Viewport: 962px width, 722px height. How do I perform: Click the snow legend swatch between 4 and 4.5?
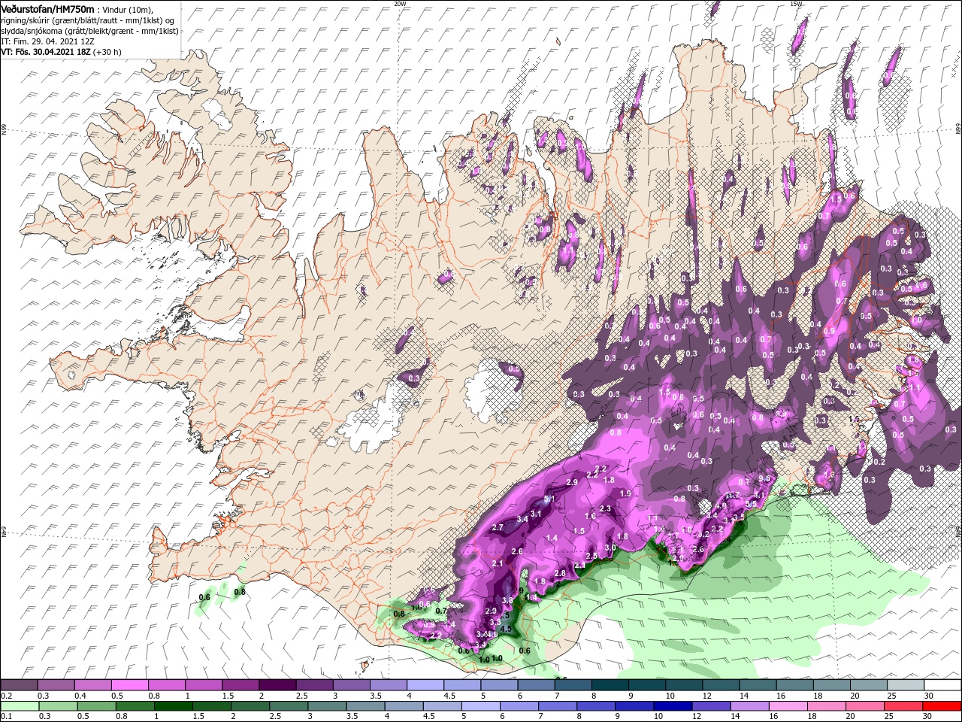pos(425,685)
